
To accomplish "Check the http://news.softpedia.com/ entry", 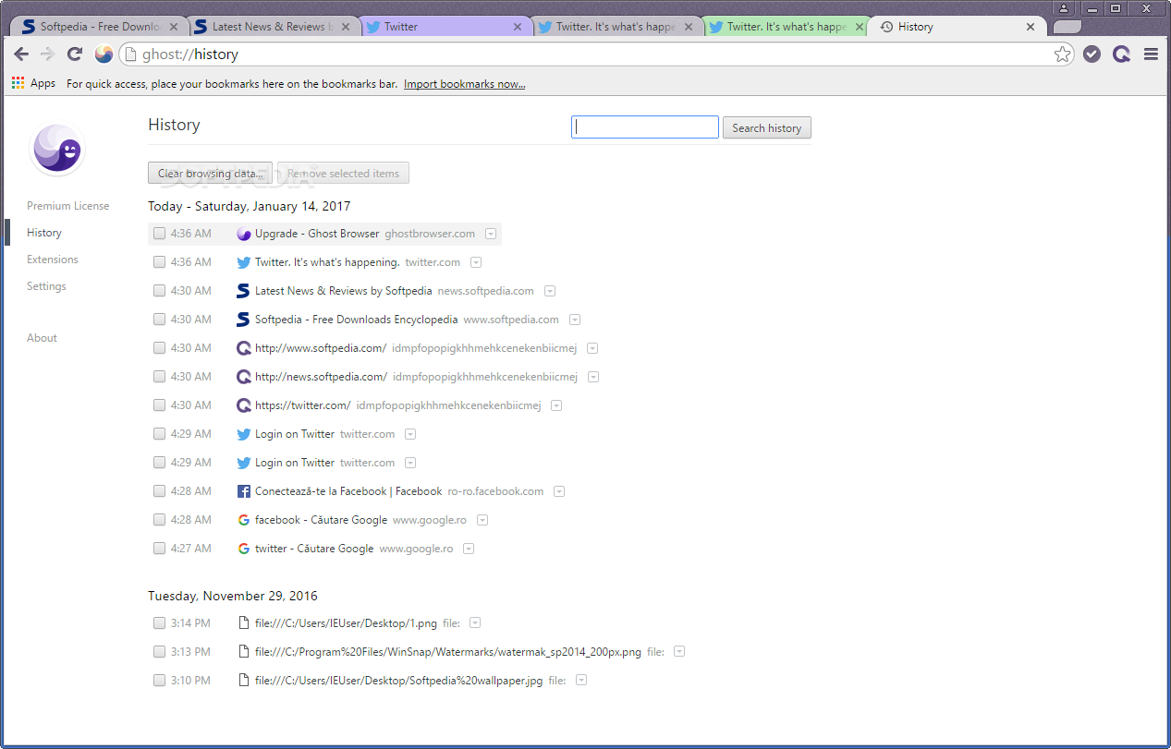I will coord(160,377).
